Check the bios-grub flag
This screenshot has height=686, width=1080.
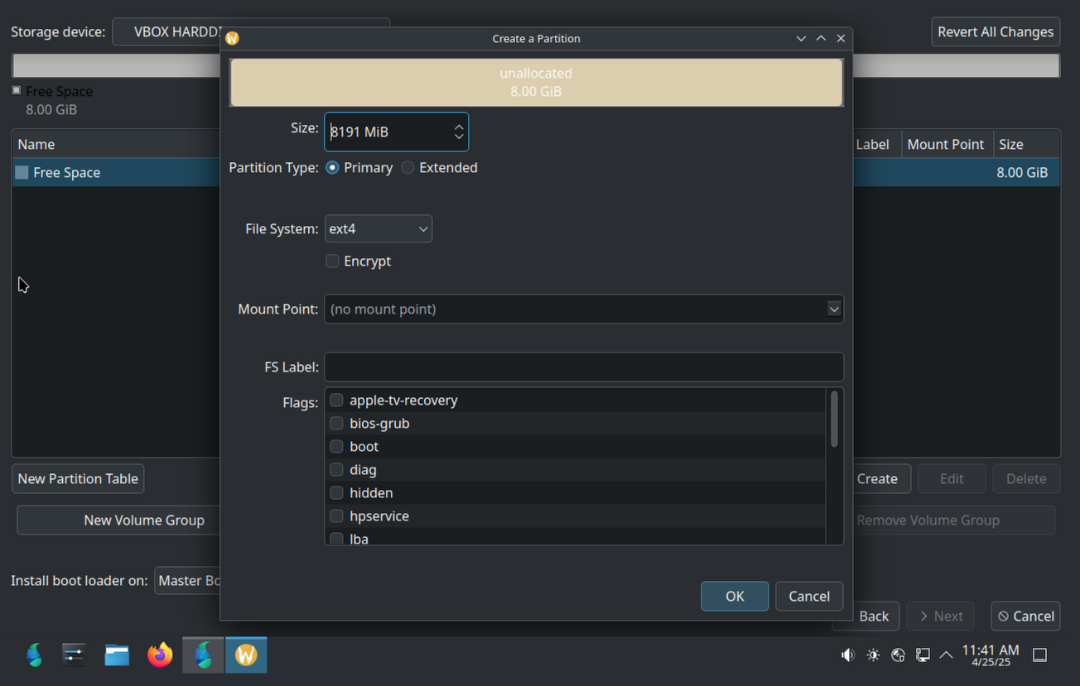336,423
